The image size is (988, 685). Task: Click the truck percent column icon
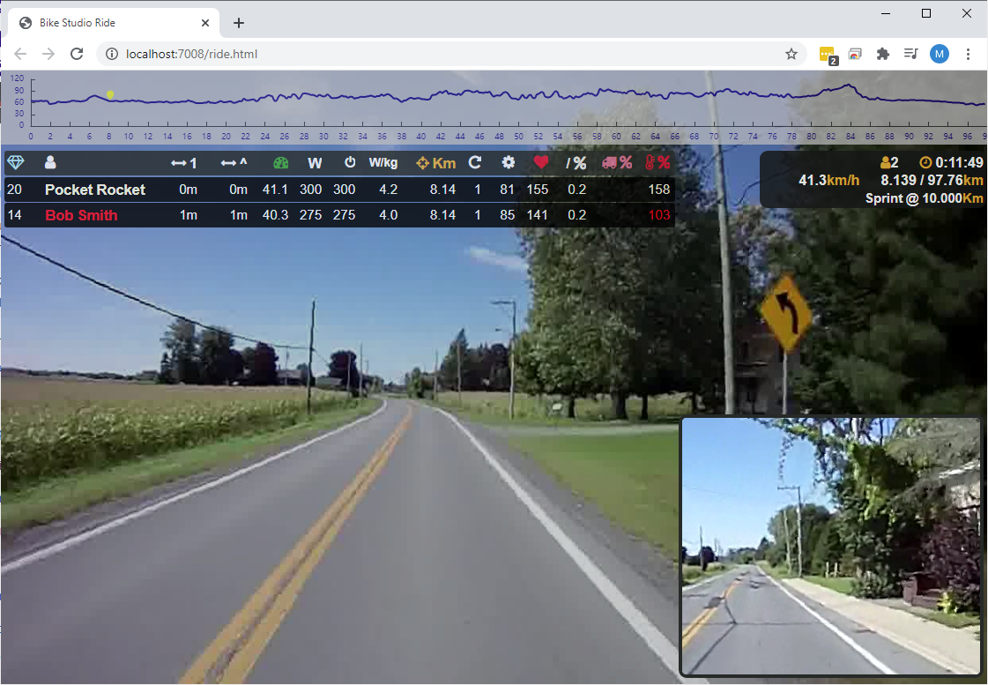(x=617, y=162)
